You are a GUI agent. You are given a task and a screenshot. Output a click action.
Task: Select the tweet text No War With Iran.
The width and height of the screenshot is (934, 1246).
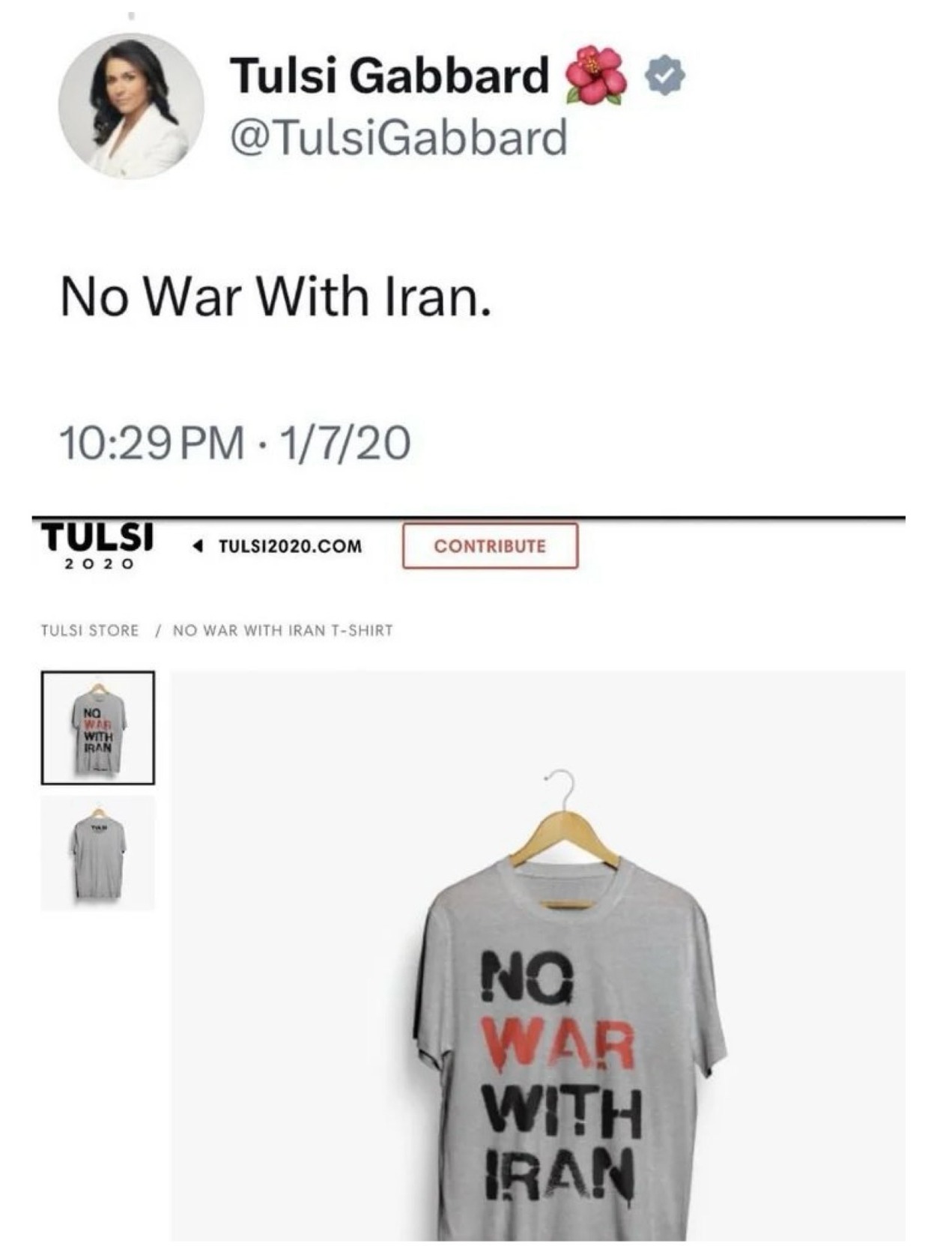click(276, 296)
